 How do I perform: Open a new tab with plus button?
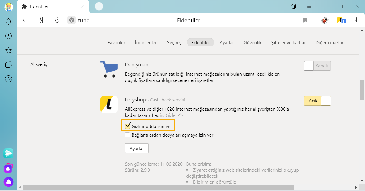[99, 6]
